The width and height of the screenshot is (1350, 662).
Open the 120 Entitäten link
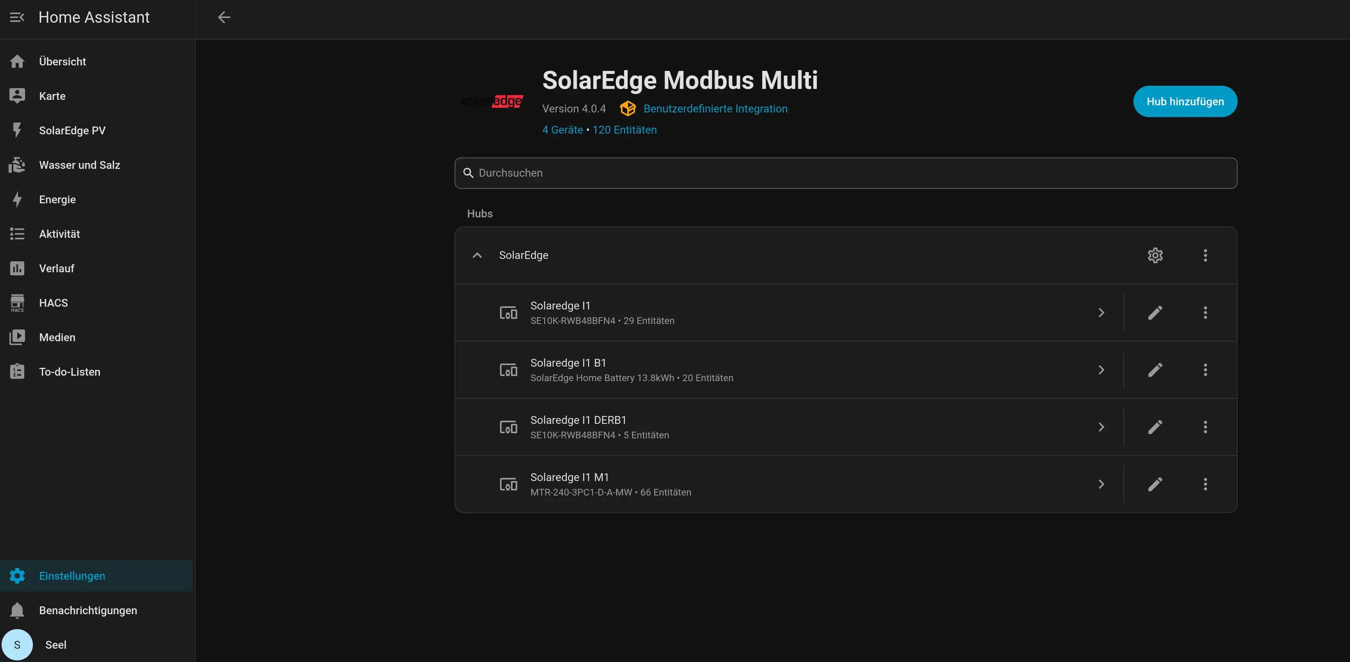tap(624, 130)
